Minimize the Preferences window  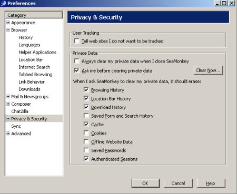(x=218, y=3)
